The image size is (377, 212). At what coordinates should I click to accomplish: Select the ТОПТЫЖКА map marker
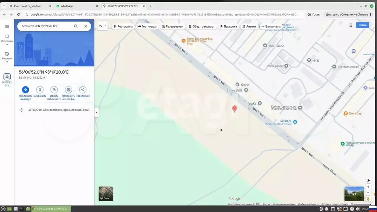tap(265, 45)
